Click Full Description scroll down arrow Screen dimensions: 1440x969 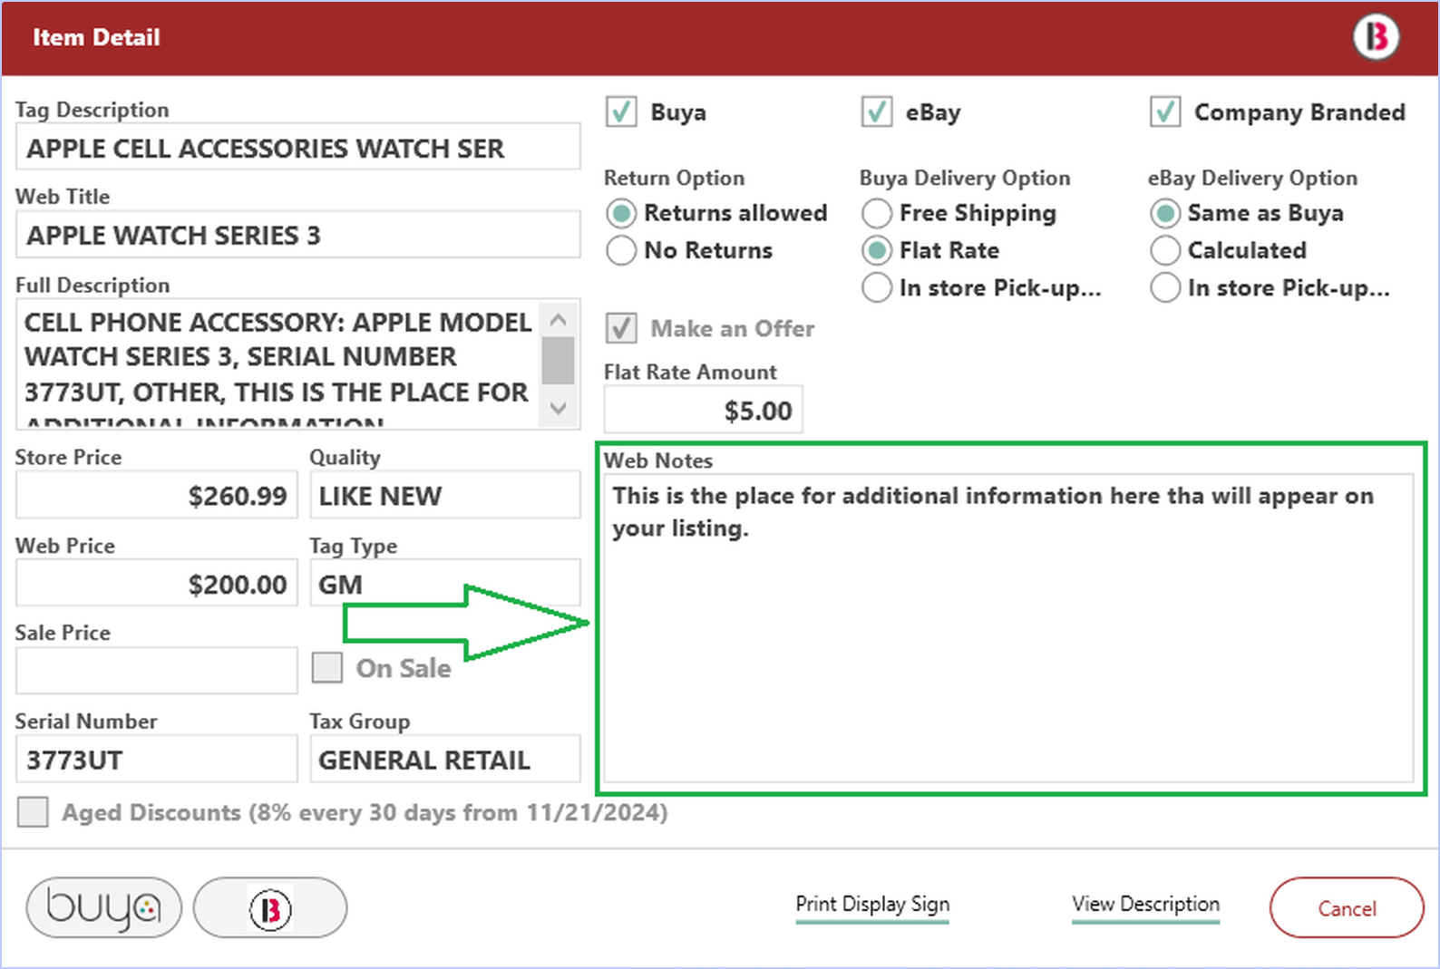tap(559, 409)
